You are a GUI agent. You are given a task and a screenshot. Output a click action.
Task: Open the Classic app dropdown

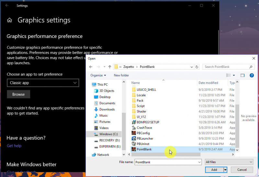pyautogui.click(x=43, y=83)
